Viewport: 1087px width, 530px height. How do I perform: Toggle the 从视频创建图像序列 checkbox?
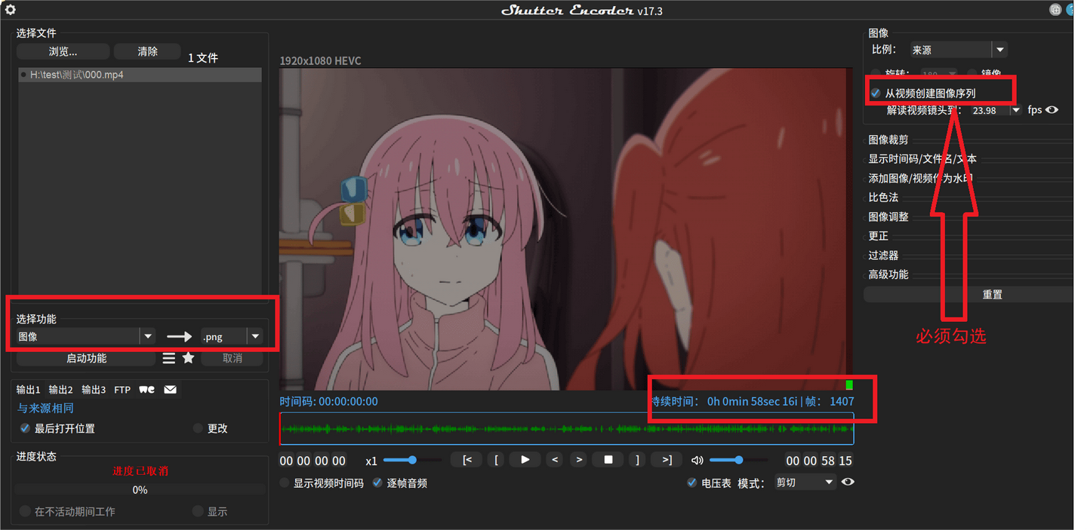pyautogui.click(x=875, y=93)
